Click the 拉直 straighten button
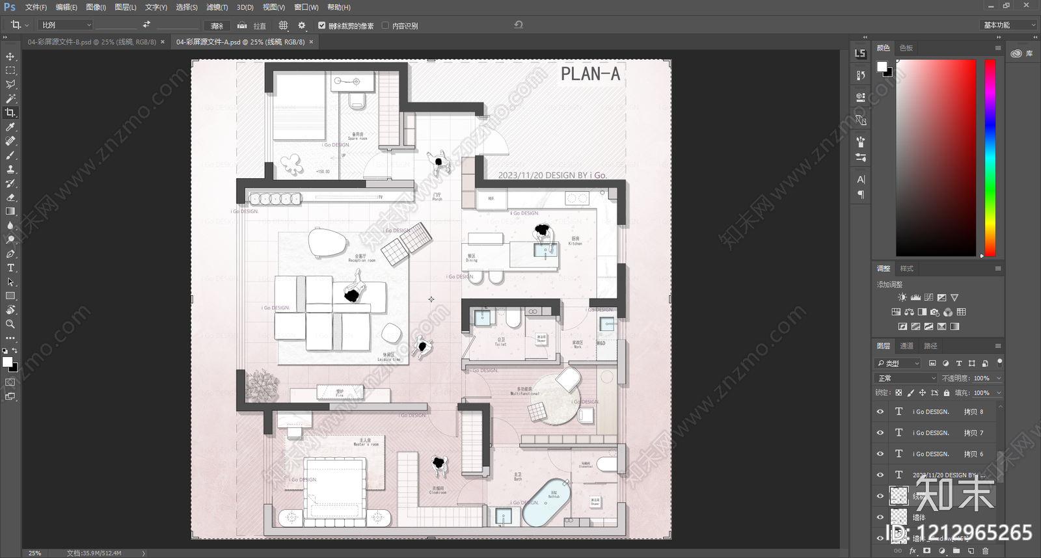Viewport: 1041px width, 558px height. click(251, 25)
